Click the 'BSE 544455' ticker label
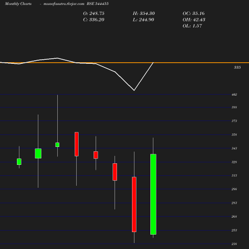This screenshot has height=249, width=249. tap(98, 3)
